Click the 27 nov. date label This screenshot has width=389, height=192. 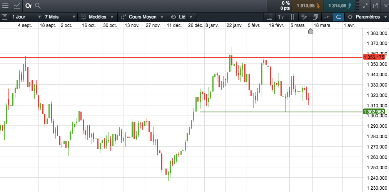coord(153,25)
